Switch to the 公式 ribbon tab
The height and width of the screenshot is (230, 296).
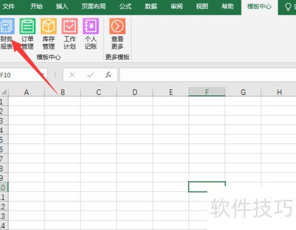126,7
